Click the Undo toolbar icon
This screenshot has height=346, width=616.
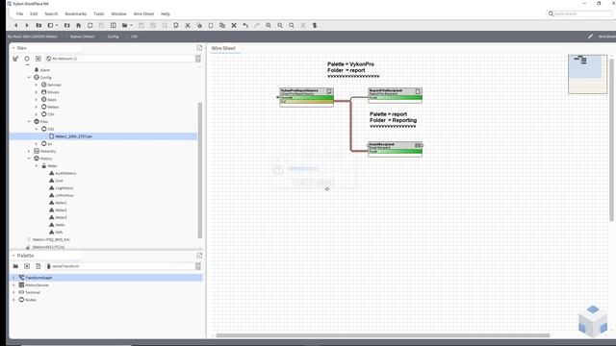tap(245, 25)
